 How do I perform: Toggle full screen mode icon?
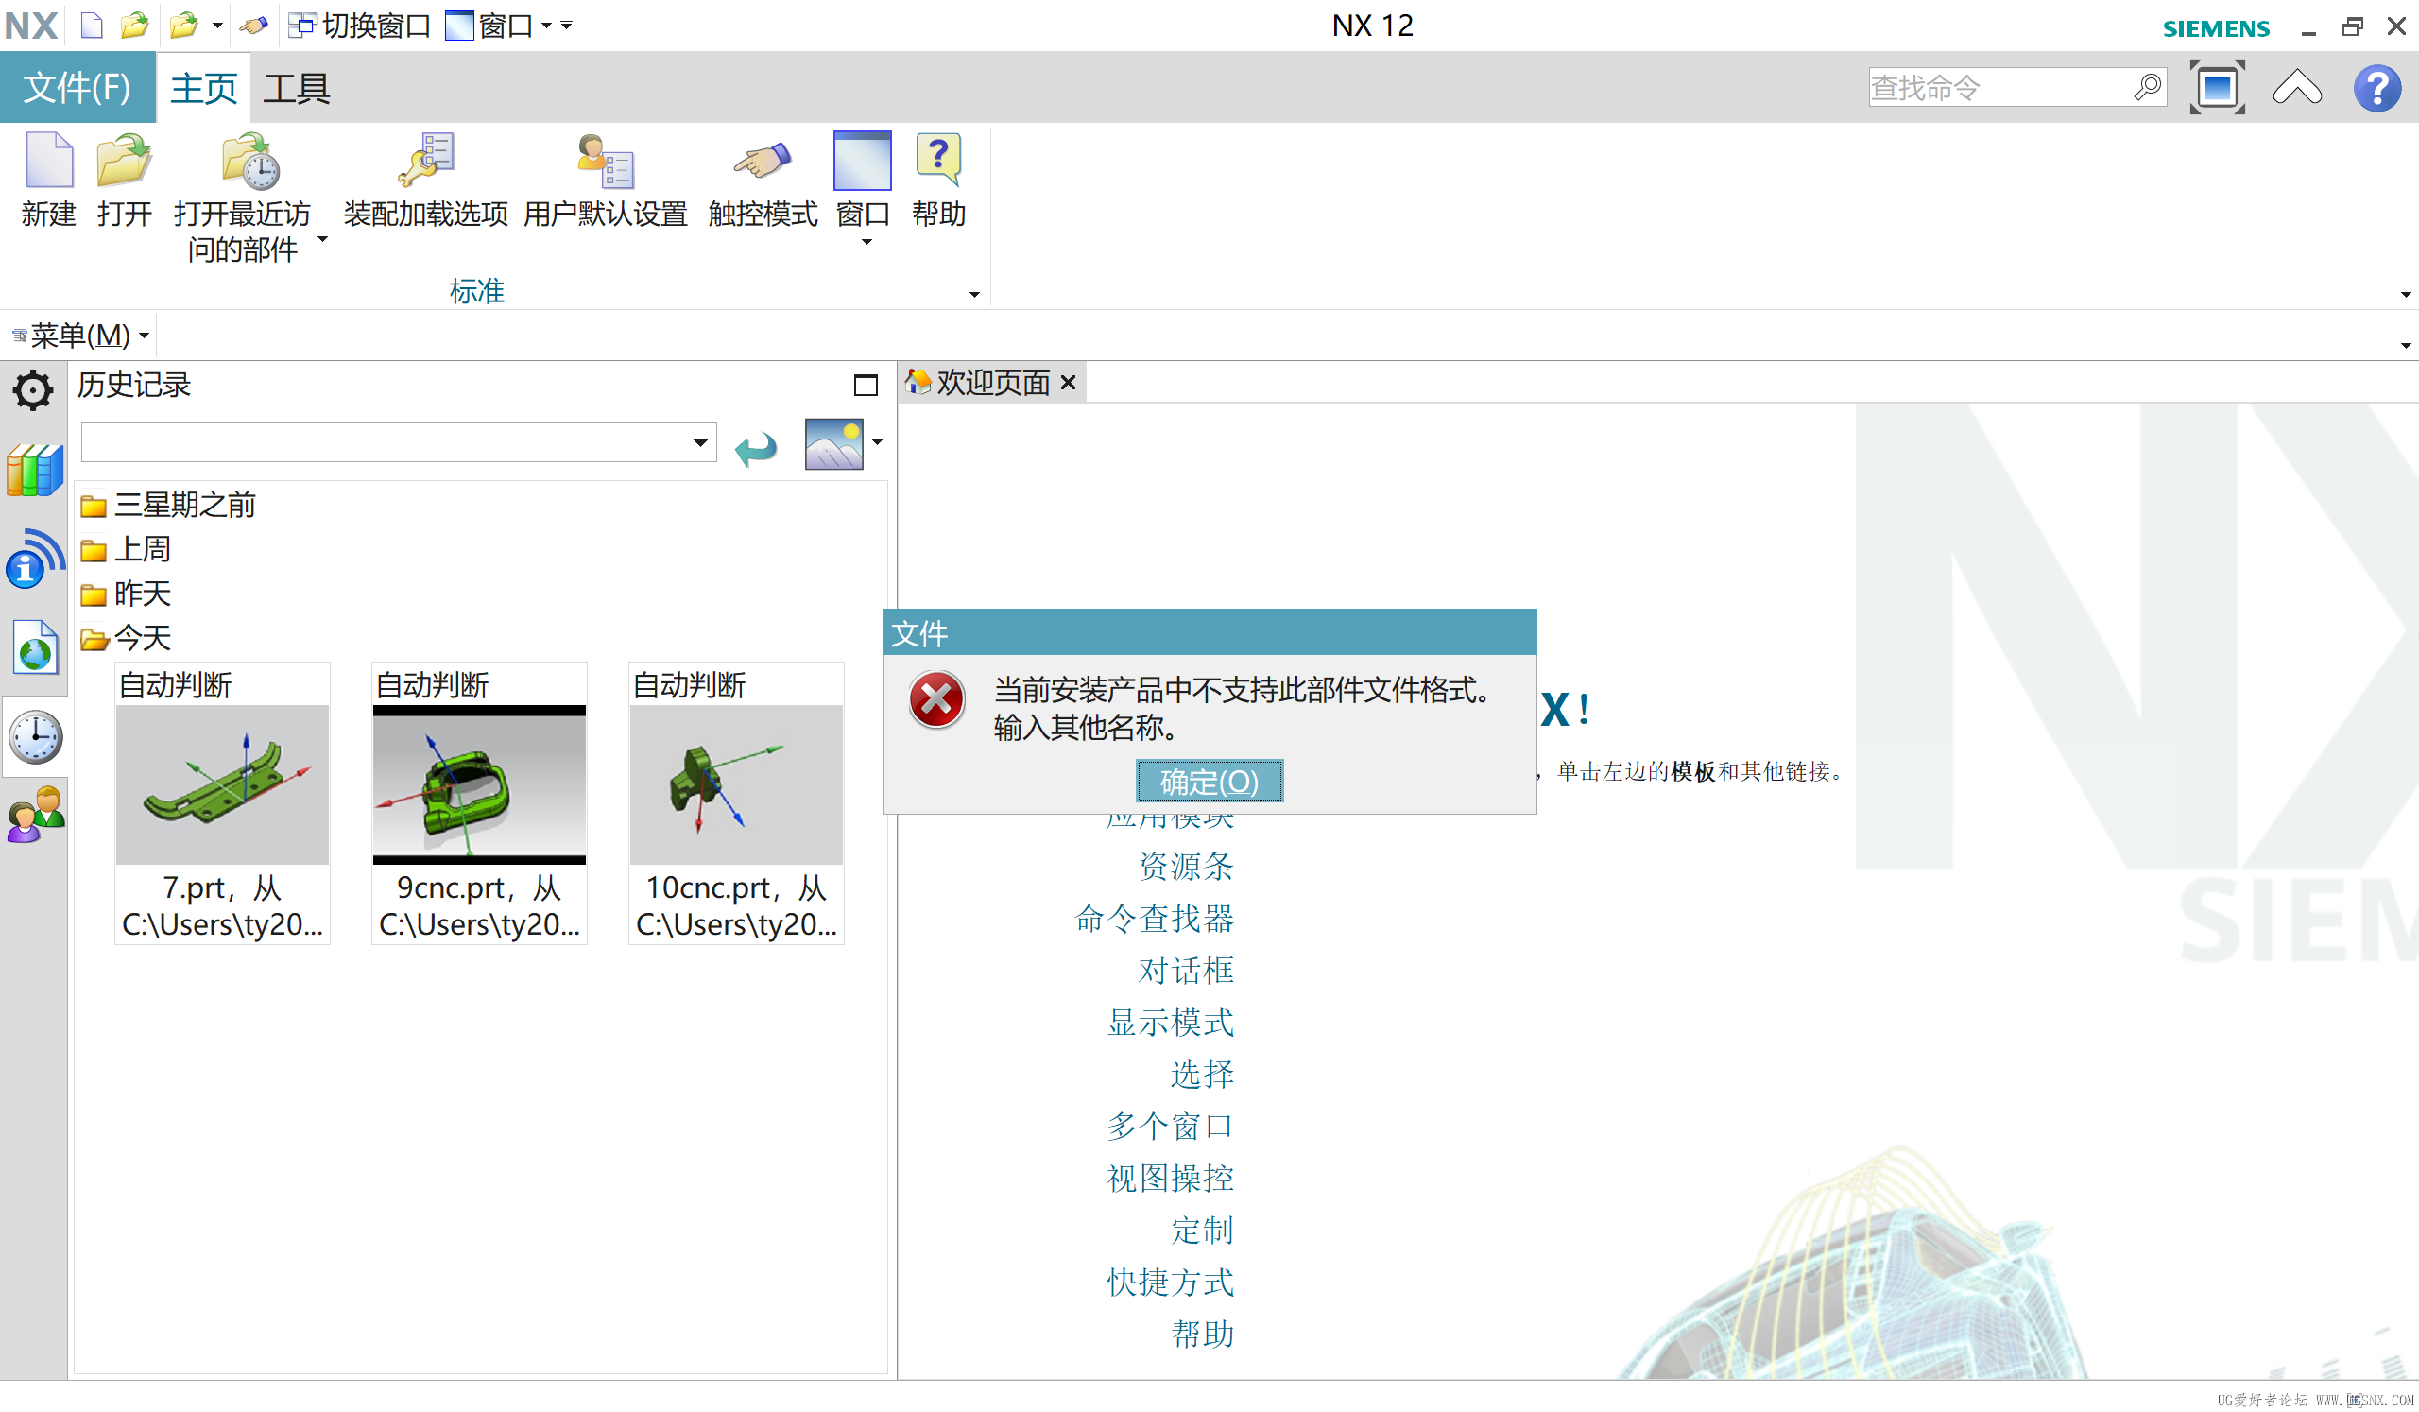tap(2218, 87)
